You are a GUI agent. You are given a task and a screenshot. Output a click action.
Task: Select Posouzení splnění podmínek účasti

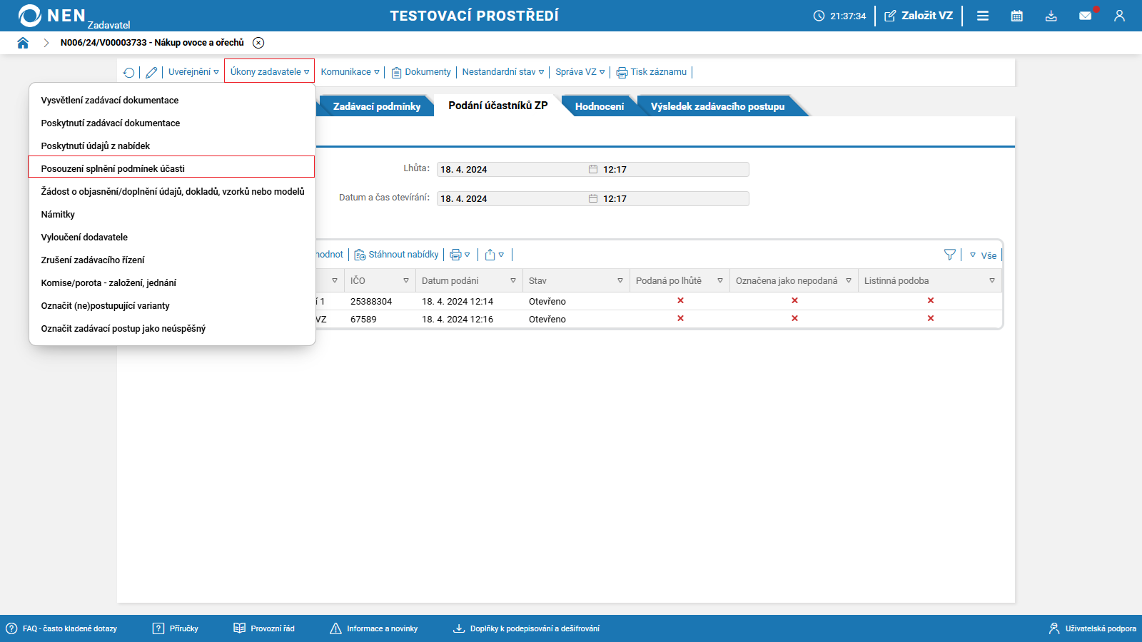[113, 169]
